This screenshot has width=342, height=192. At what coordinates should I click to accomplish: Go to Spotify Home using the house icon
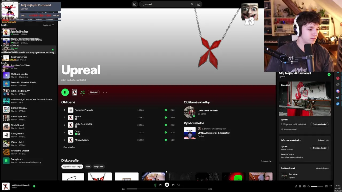pos(135,4)
